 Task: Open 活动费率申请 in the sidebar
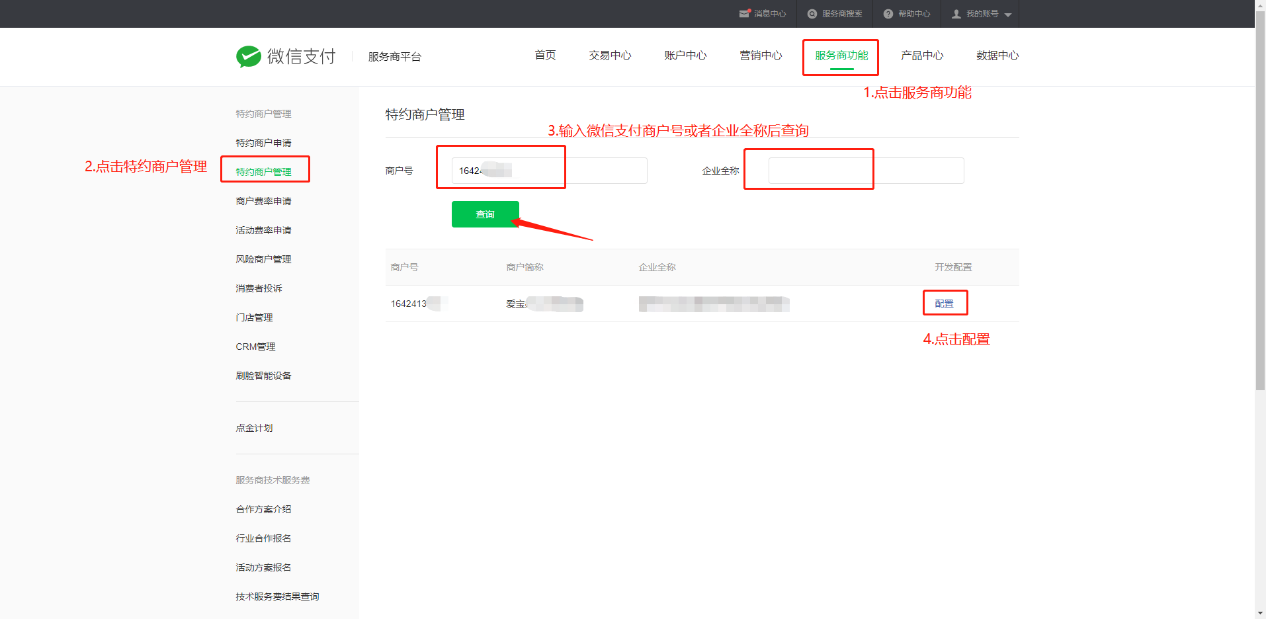pyautogui.click(x=264, y=230)
